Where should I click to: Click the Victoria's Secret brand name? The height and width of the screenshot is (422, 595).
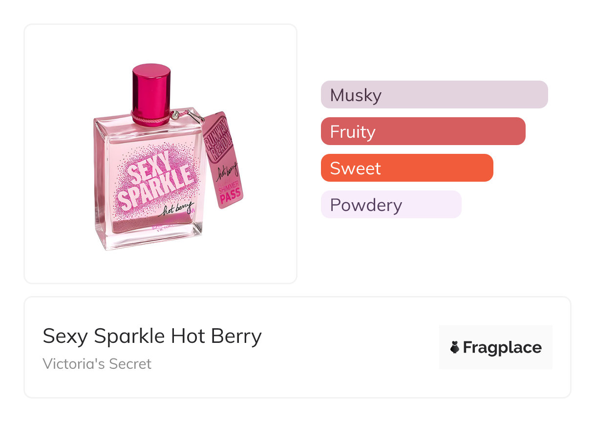[x=97, y=364]
